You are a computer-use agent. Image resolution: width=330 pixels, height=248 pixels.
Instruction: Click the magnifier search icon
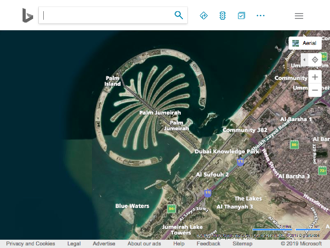click(179, 15)
